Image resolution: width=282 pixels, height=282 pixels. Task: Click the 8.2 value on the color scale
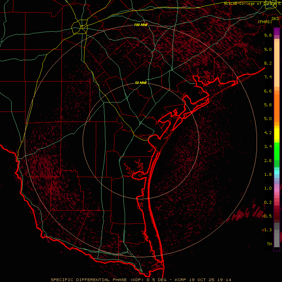(x=268, y=63)
